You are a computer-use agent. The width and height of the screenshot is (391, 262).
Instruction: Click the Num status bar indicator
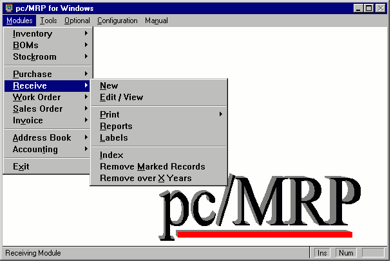(x=346, y=253)
